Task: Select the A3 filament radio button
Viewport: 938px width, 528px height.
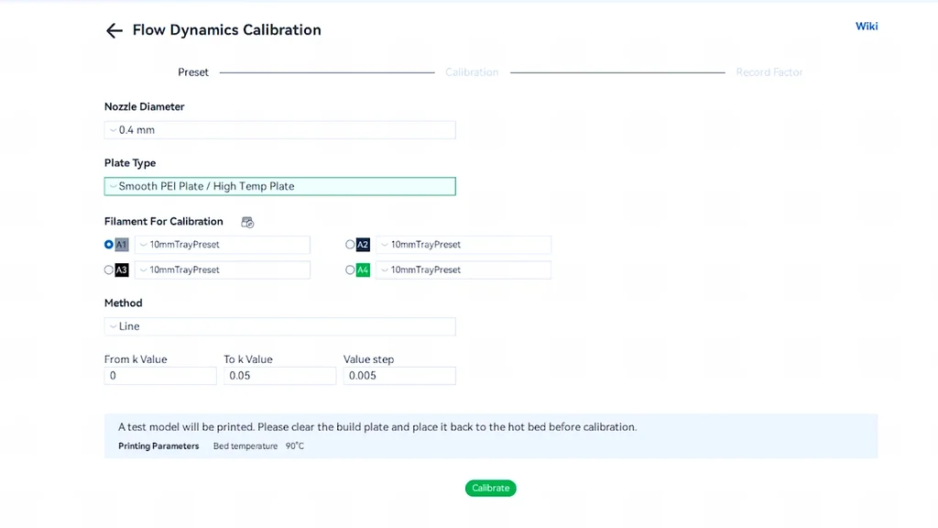Action: 108,270
